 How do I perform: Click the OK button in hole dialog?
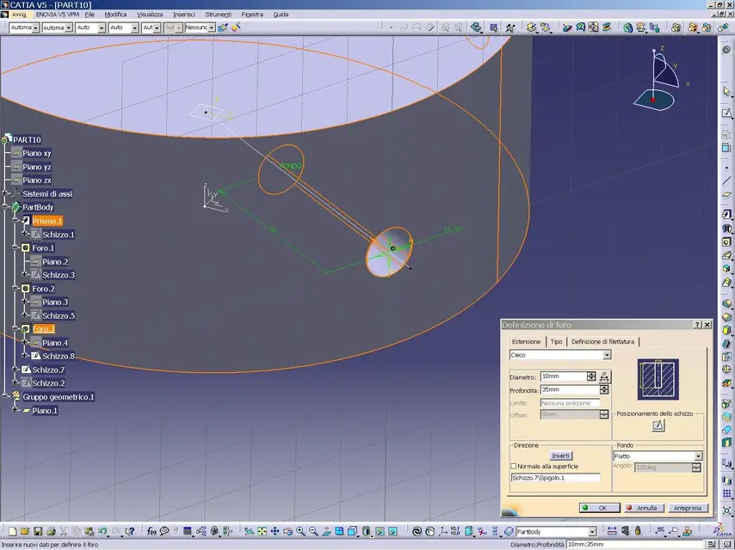pyautogui.click(x=600, y=508)
